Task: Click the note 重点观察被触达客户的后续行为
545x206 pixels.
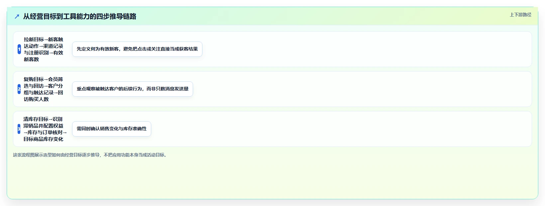Action: 133,89
